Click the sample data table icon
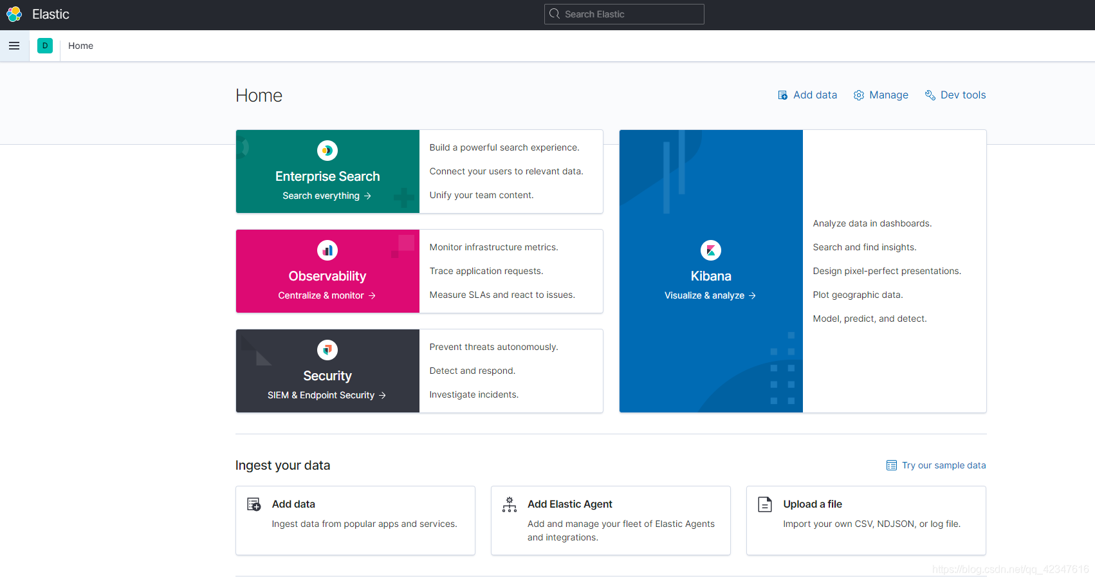The height and width of the screenshot is (581, 1095). pyautogui.click(x=892, y=465)
